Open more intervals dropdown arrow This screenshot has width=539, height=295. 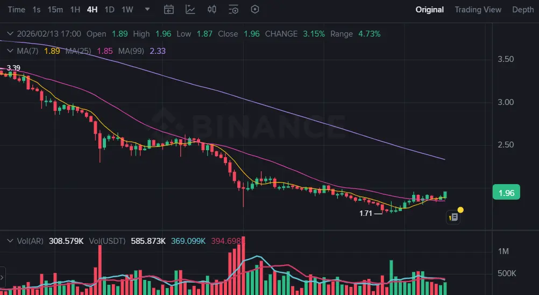[147, 9]
